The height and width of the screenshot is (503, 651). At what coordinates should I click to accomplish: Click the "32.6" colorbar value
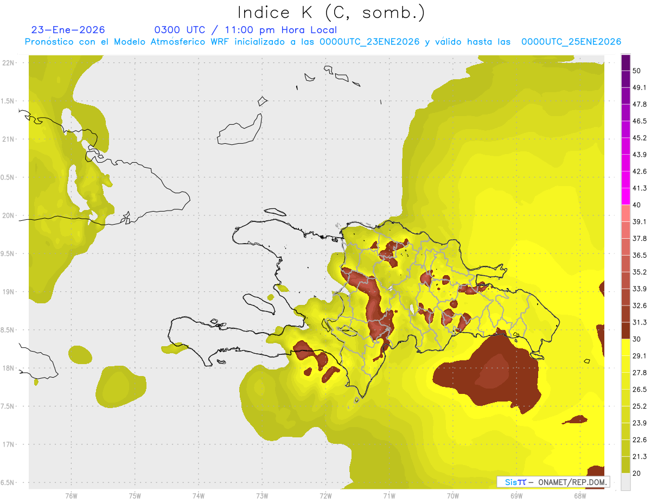click(x=640, y=305)
